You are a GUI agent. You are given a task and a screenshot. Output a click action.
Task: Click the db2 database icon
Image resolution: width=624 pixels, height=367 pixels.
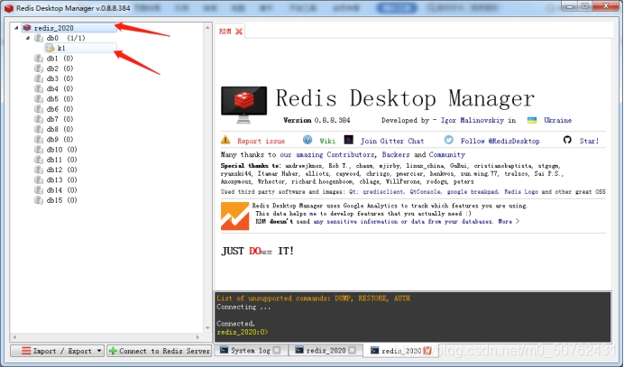click(x=39, y=69)
